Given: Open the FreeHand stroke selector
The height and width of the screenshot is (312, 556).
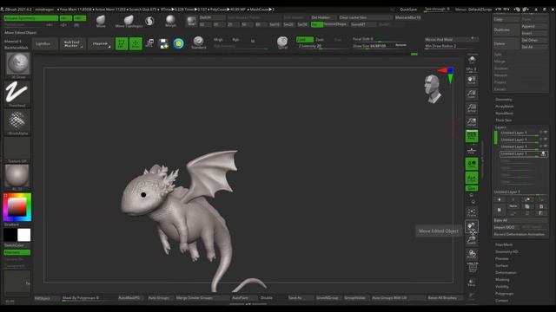Looking at the screenshot, I should pyautogui.click(x=17, y=94).
